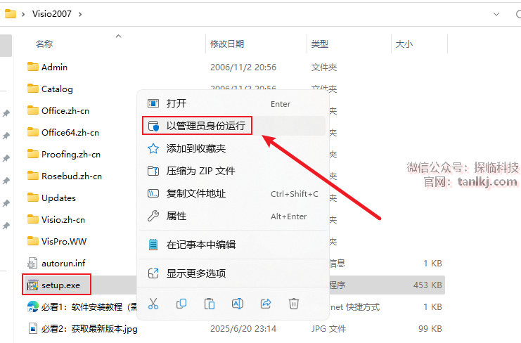This screenshot has height=343, width=521.
Task: Click the JPG 文件 type cell
Action: point(328,329)
